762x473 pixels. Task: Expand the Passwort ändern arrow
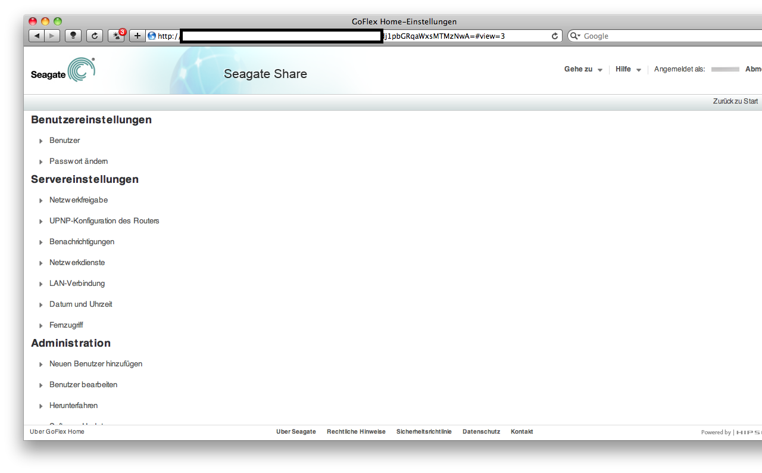click(x=41, y=162)
